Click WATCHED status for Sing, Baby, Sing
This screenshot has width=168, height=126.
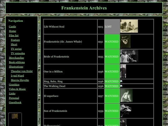pos(112,82)
